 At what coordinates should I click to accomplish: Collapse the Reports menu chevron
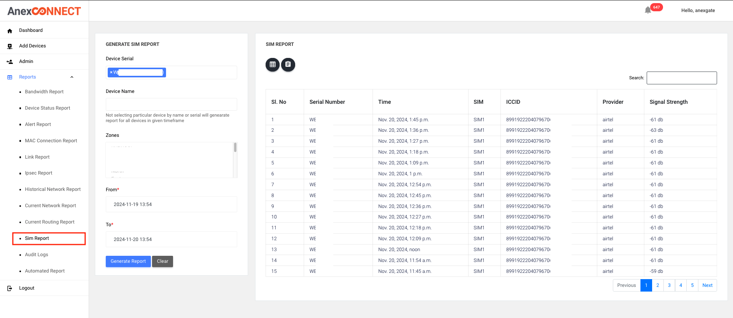point(72,77)
